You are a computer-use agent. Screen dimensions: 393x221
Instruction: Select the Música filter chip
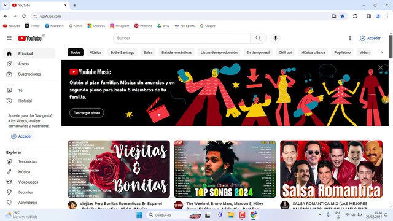(96, 53)
